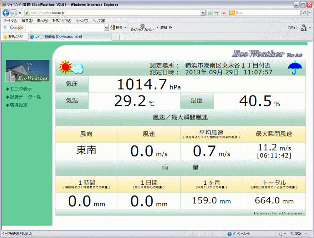Open the ファイル(F) menu
314x238 pixels.
coord(10,20)
